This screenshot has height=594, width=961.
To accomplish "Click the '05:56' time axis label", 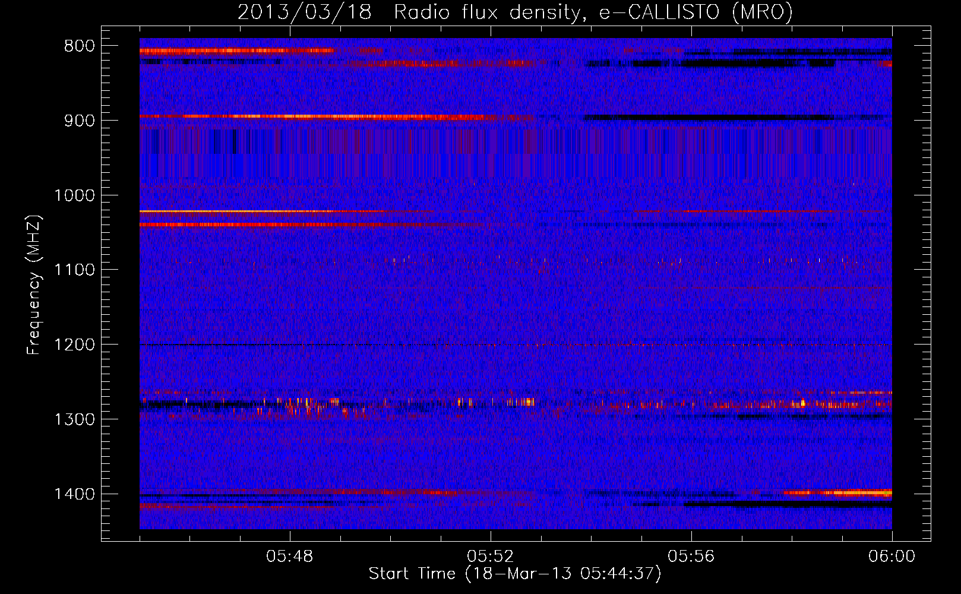I will pos(691,557).
